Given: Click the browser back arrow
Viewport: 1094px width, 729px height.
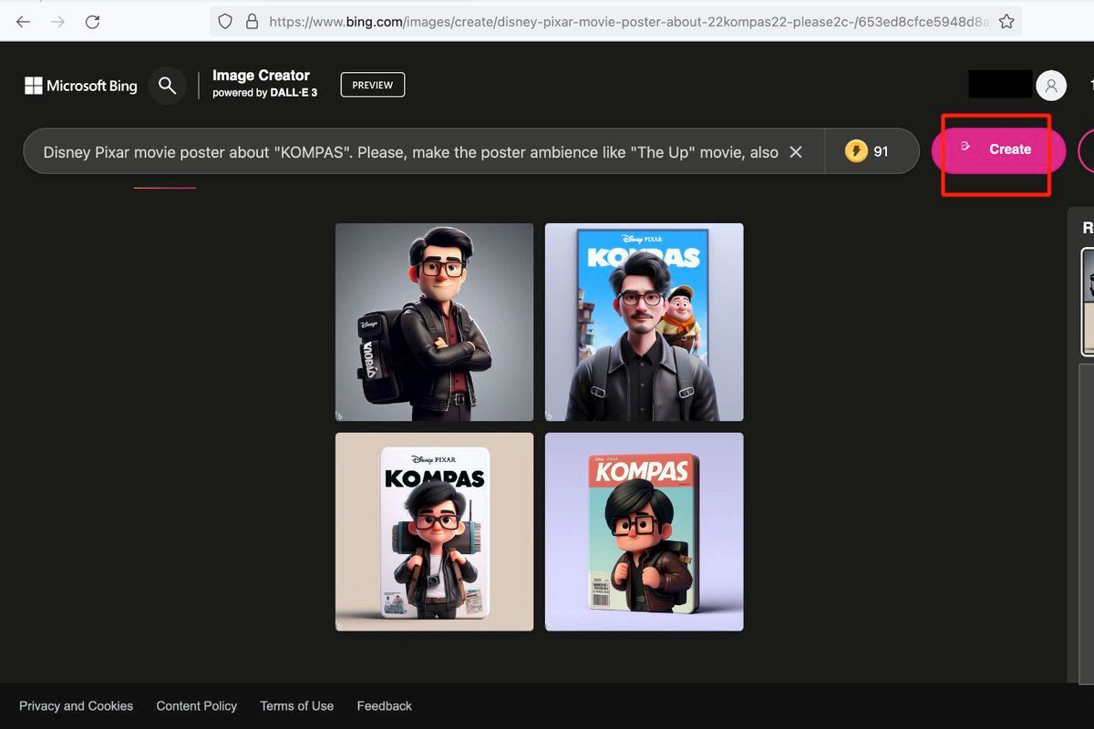Looking at the screenshot, I should 24,22.
